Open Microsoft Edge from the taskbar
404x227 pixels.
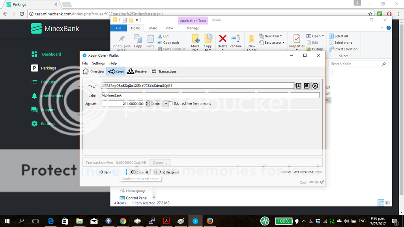coord(50,221)
